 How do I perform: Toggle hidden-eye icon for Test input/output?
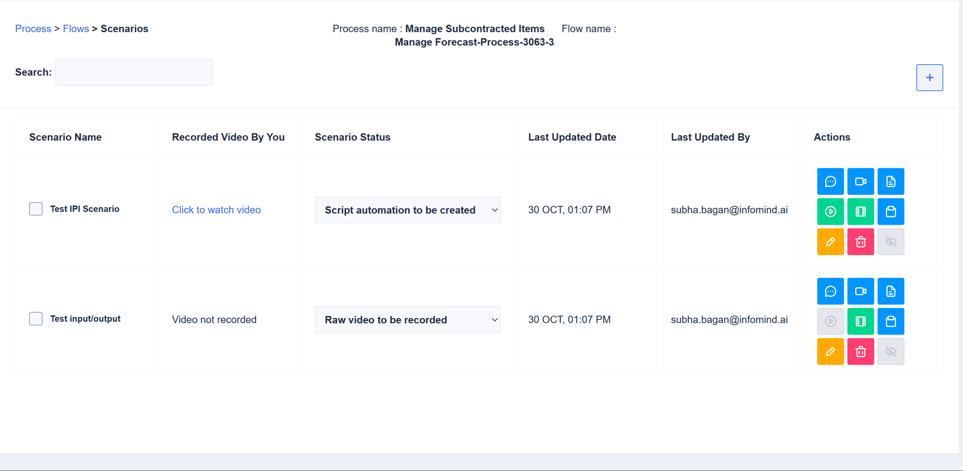point(890,352)
